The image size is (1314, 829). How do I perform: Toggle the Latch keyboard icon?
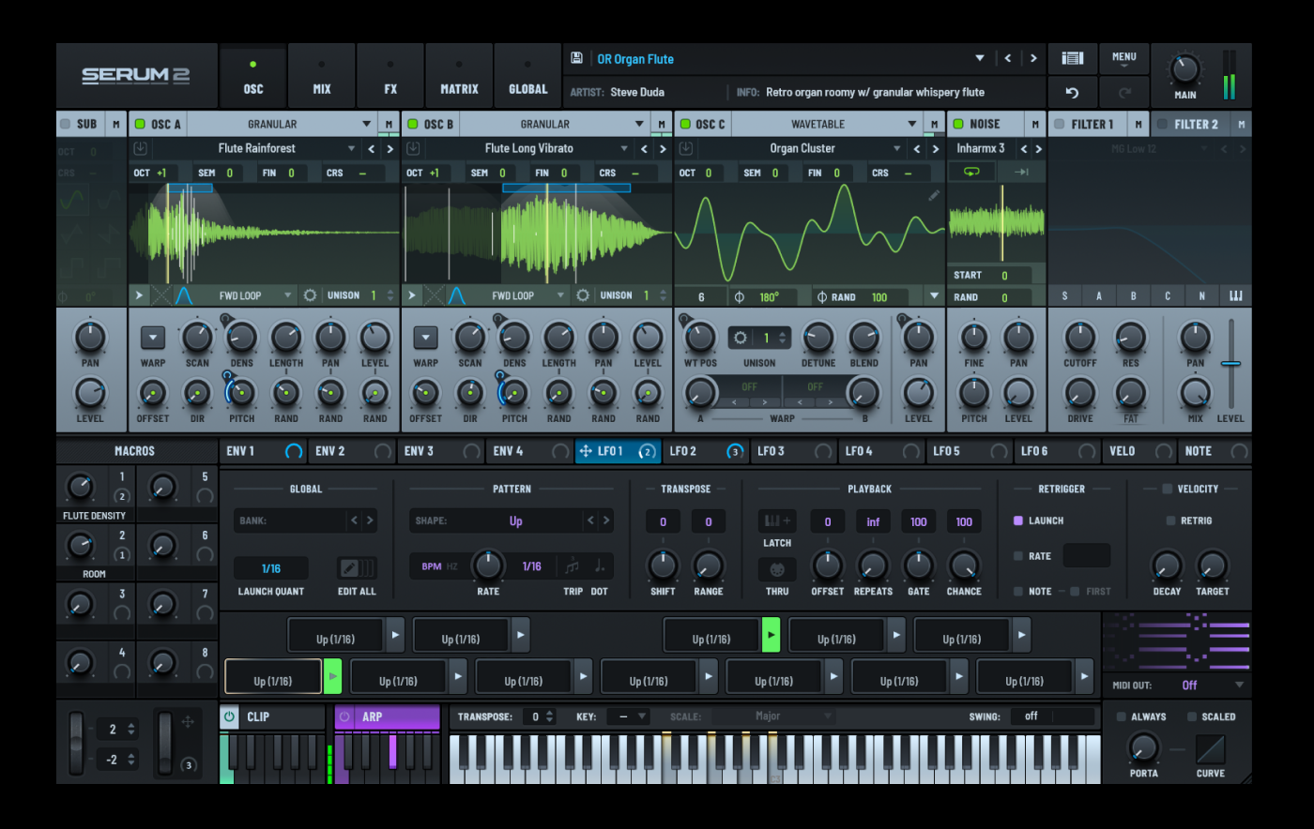pos(777,521)
